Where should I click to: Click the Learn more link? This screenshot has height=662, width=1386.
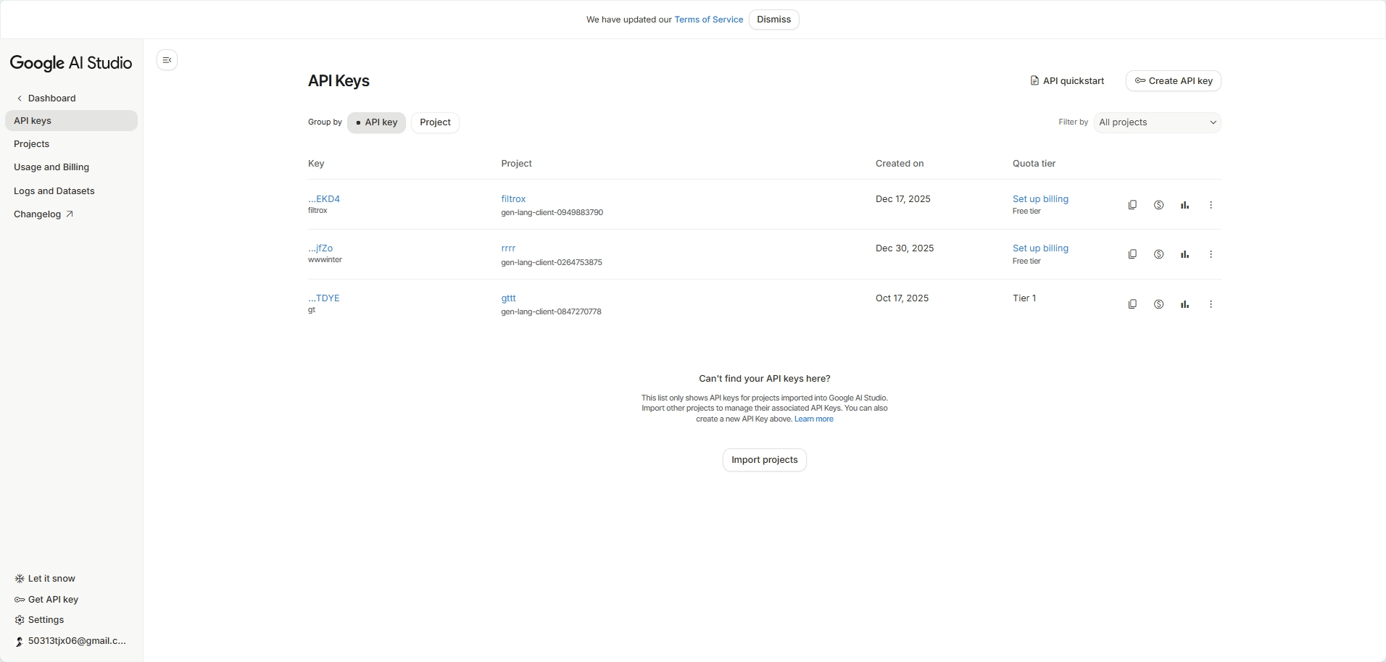point(813,419)
